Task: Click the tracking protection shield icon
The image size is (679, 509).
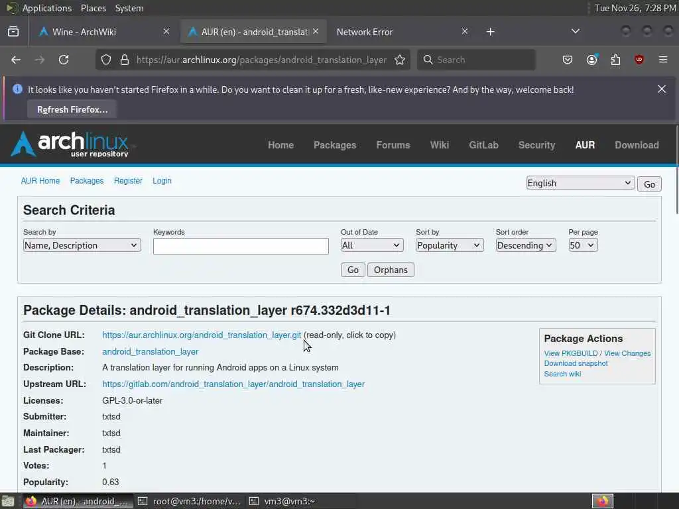Action: pos(106,60)
